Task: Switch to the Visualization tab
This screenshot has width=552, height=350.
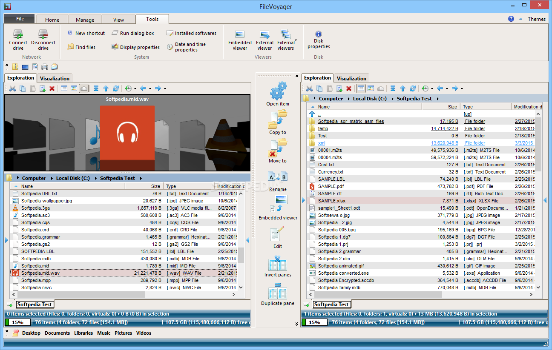Action: coord(55,78)
